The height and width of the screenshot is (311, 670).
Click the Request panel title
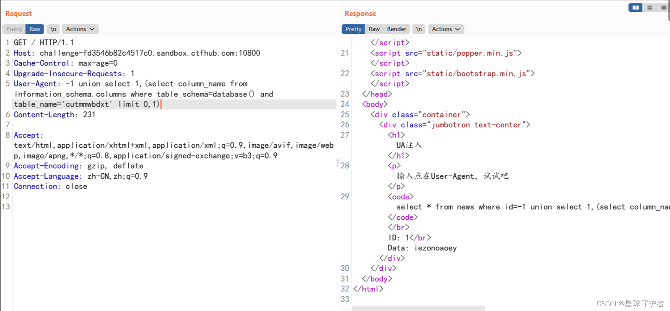[x=19, y=13]
